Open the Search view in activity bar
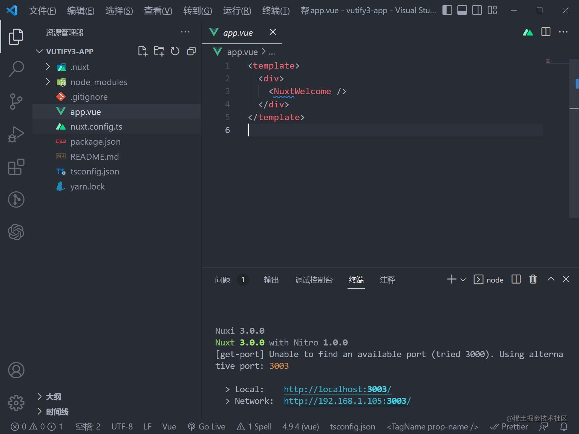The width and height of the screenshot is (579, 434). 16,69
